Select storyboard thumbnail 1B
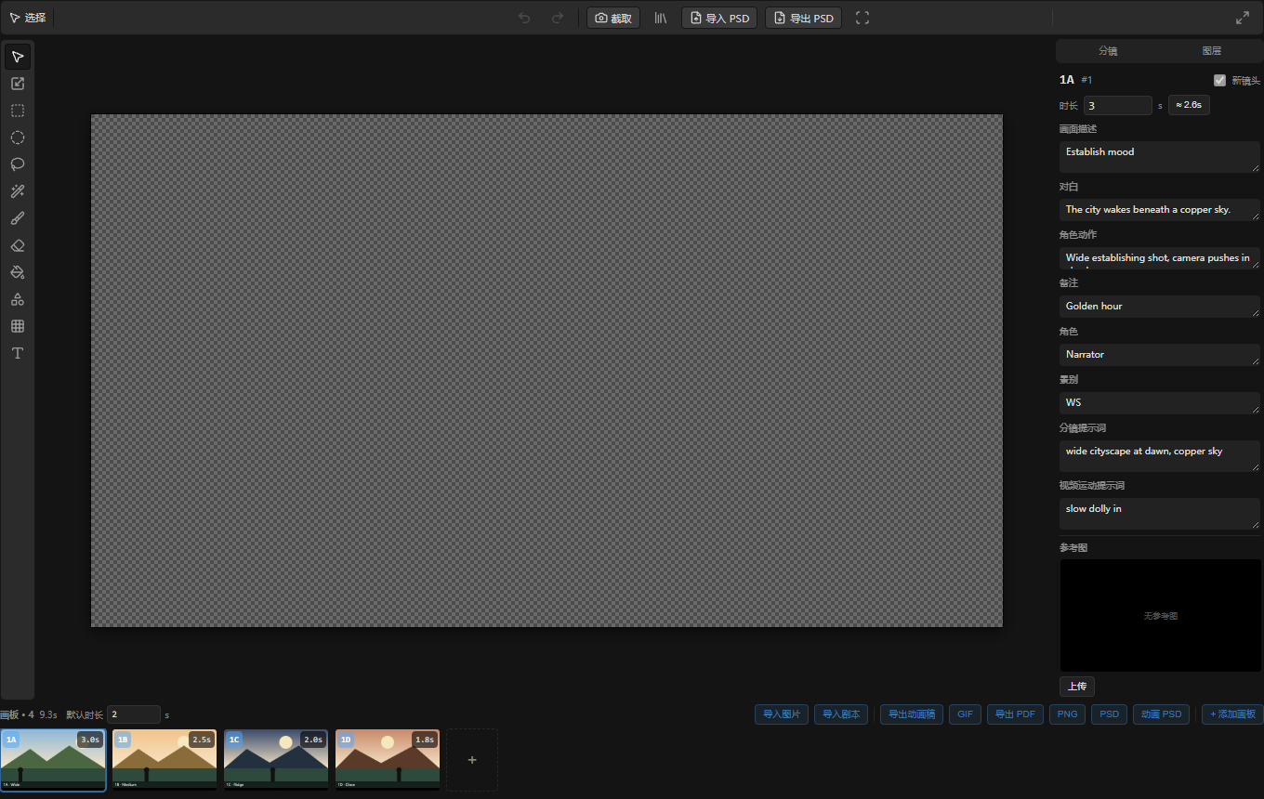The image size is (1264, 799). point(165,759)
